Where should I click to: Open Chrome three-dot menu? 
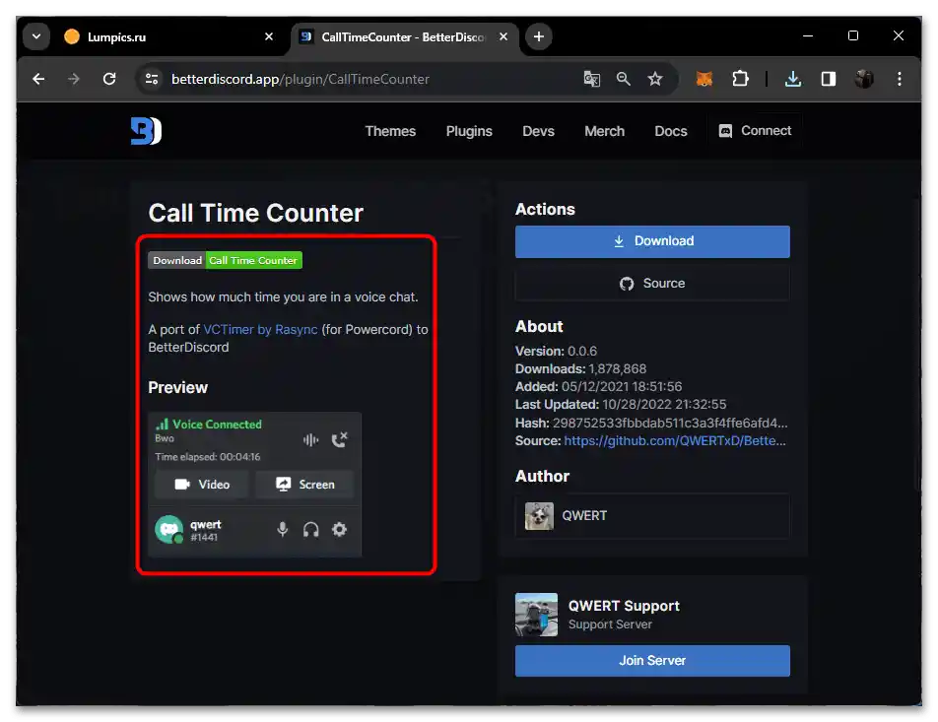tap(900, 79)
